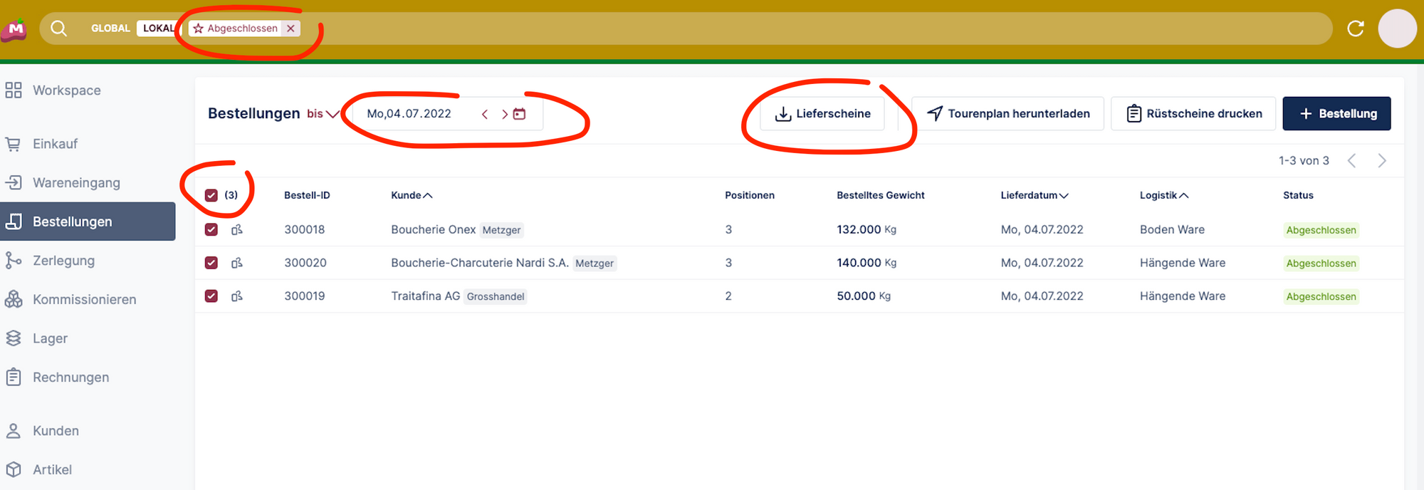Screen dimensions: 1424x490
Task: Open Zerlegung in the sidebar
Action: (x=63, y=261)
